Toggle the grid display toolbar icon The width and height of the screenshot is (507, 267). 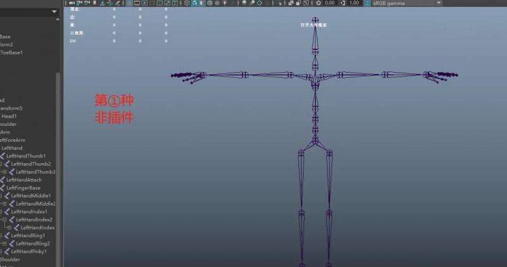coord(129,3)
